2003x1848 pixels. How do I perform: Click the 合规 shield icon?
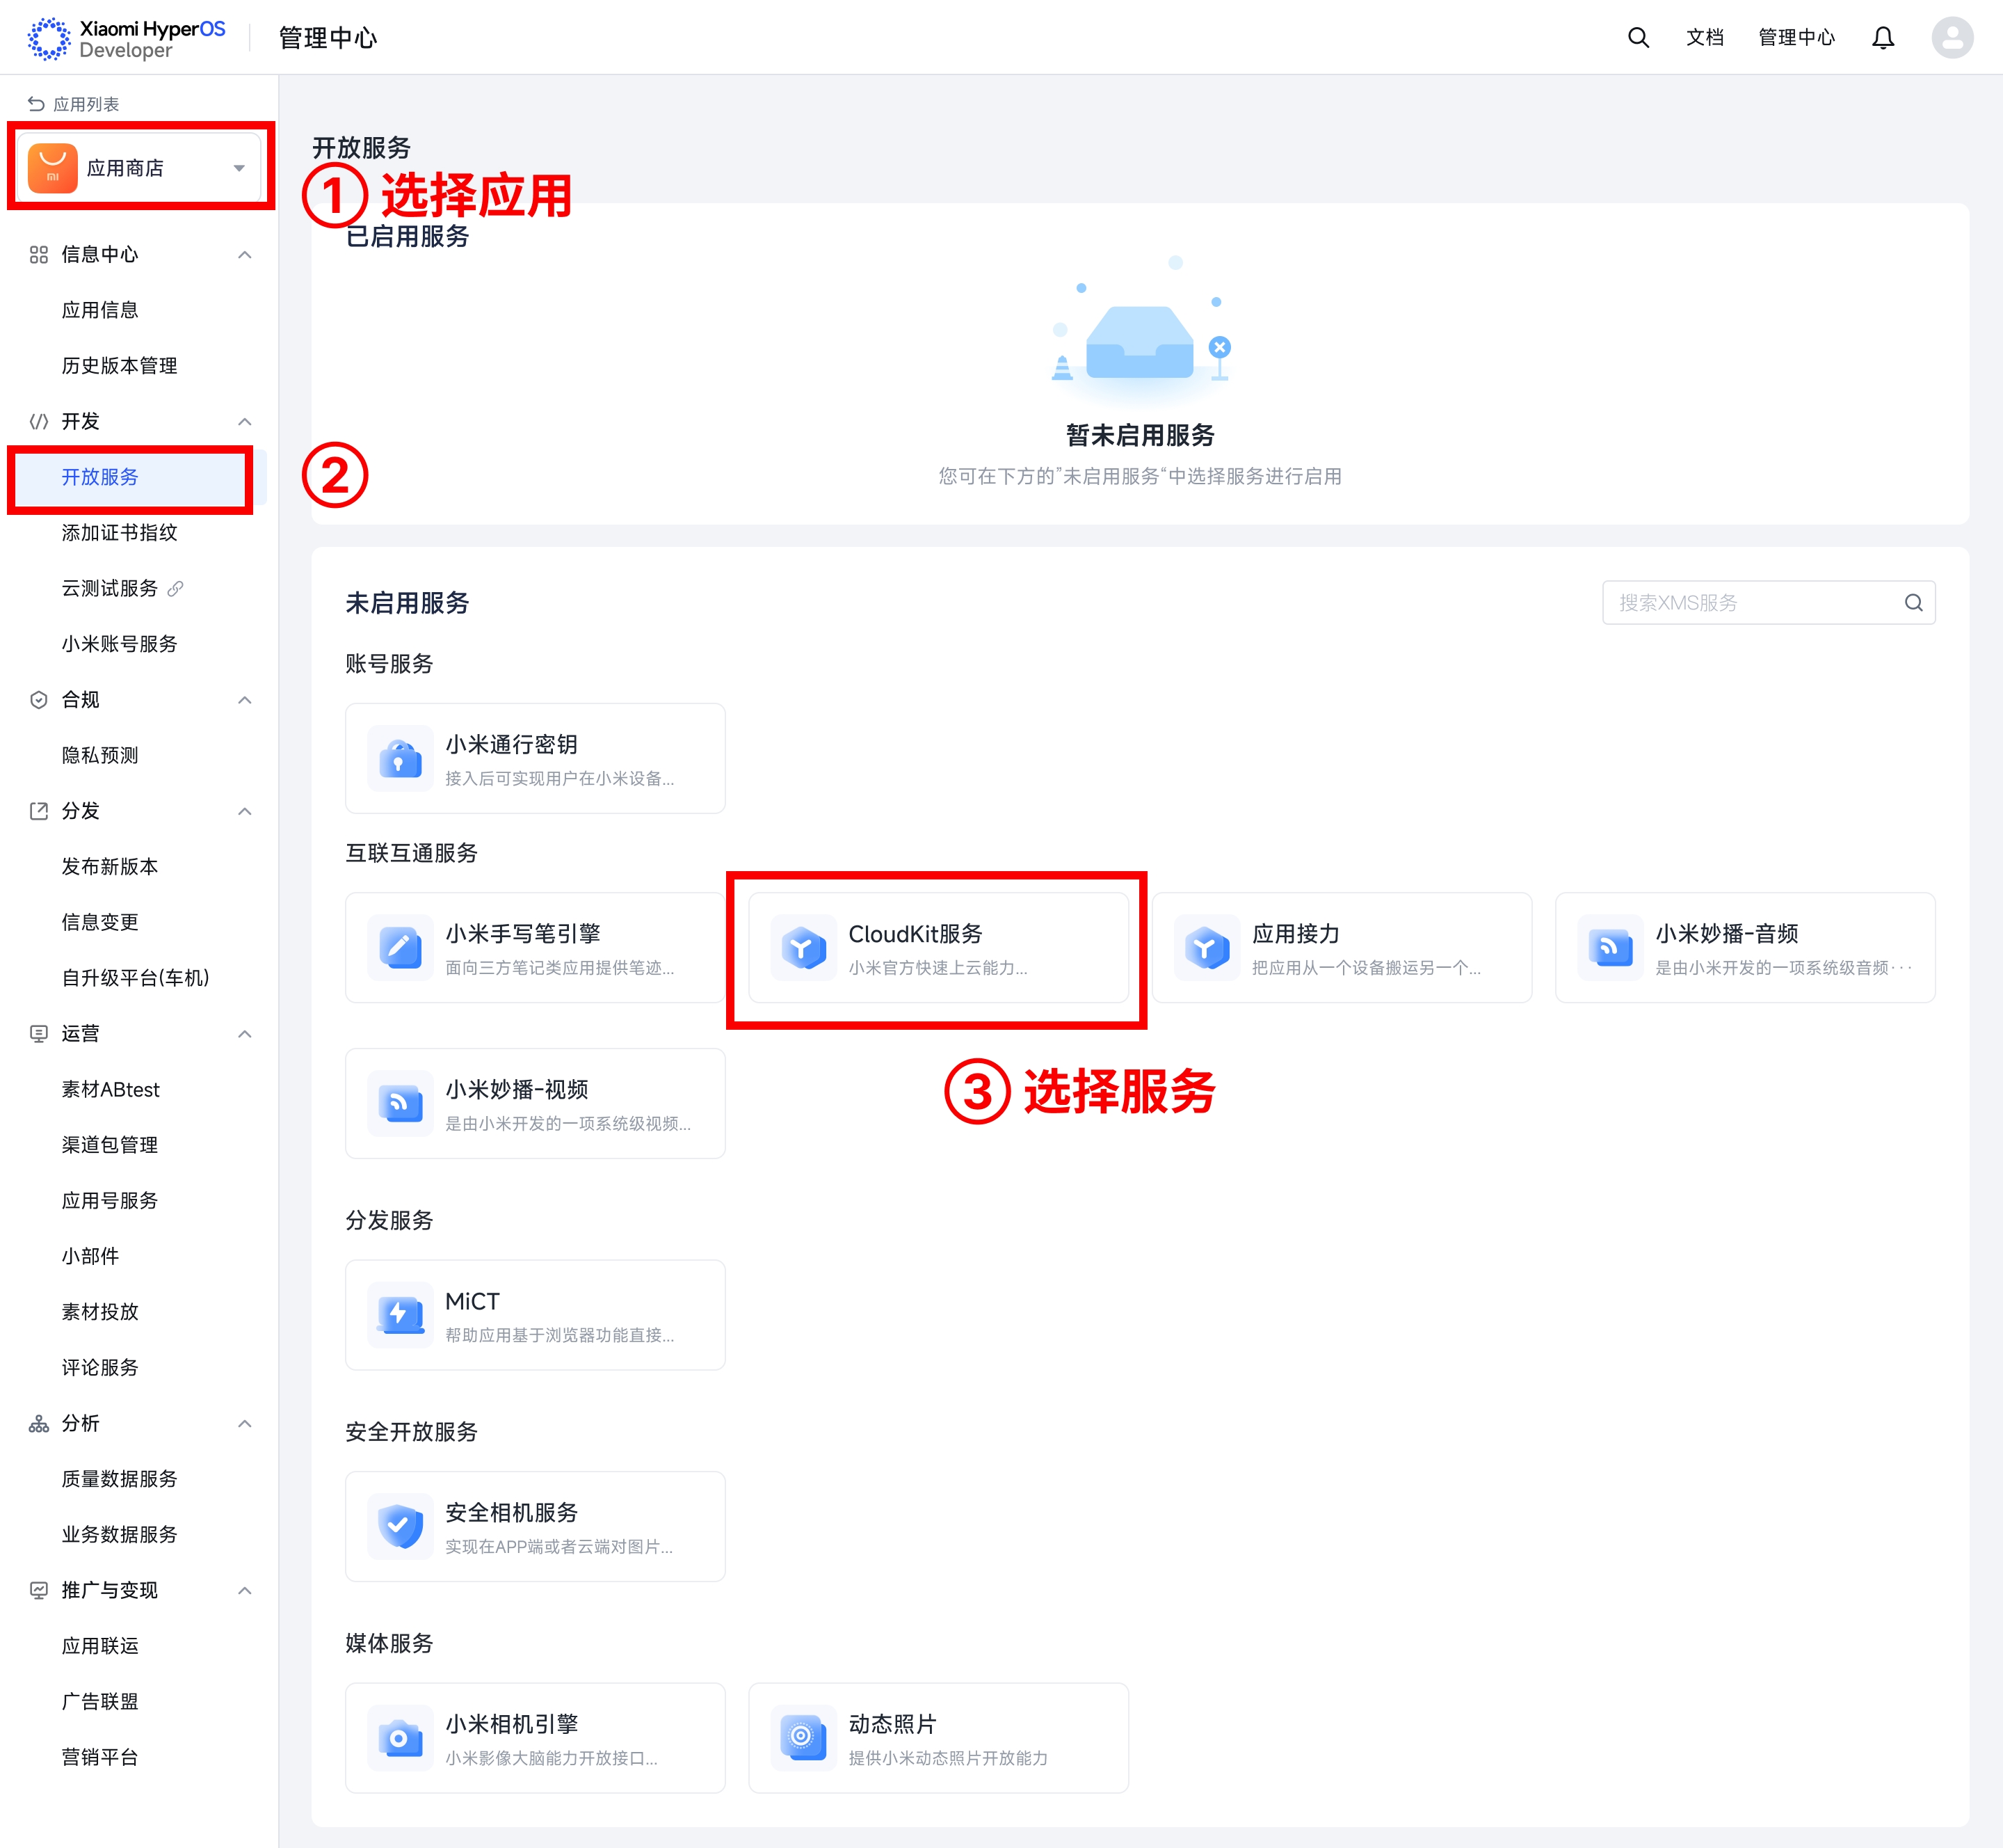[x=39, y=700]
